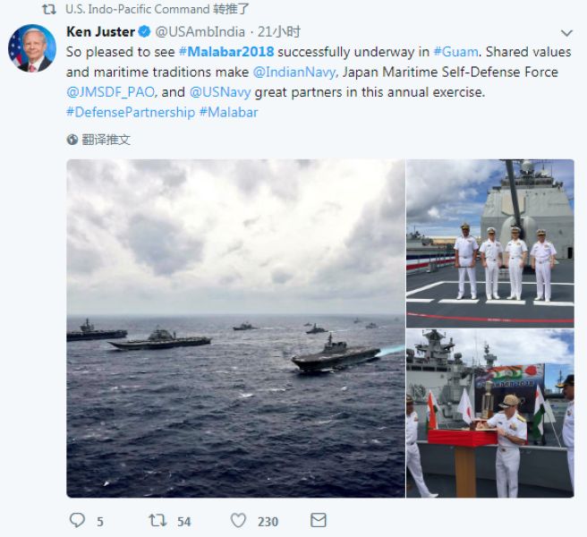587x537 pixels.
Task: Click the reply speech bubble icon
Action: [x=78, y=520]
